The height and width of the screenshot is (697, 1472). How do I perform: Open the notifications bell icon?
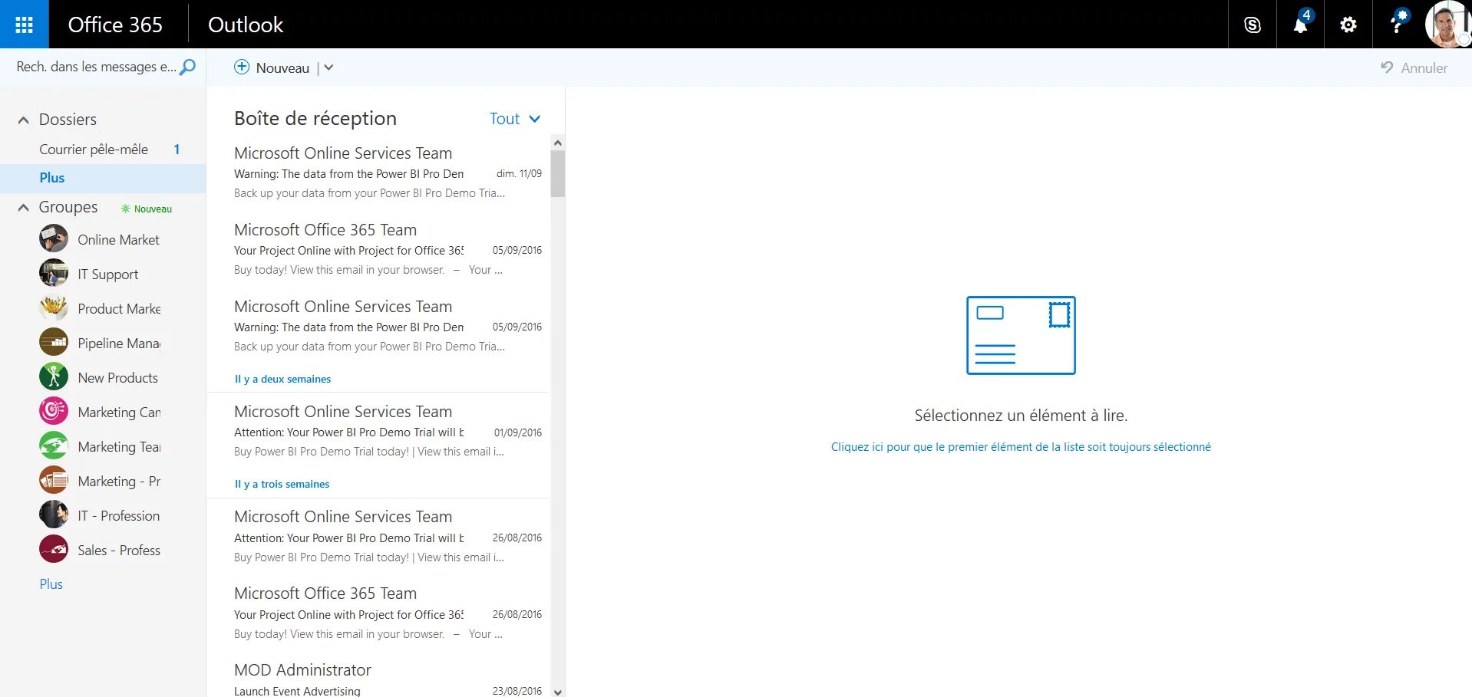point(1300,25)
